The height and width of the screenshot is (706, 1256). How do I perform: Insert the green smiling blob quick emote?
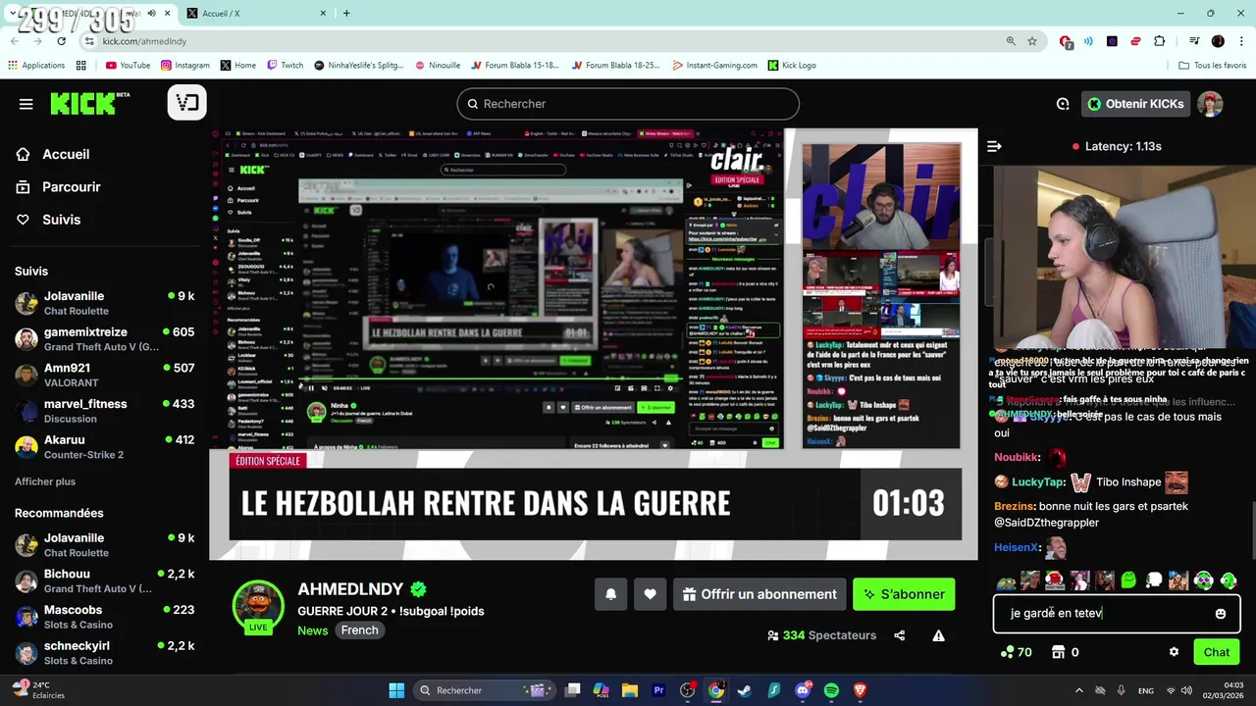coord(1128,580)
